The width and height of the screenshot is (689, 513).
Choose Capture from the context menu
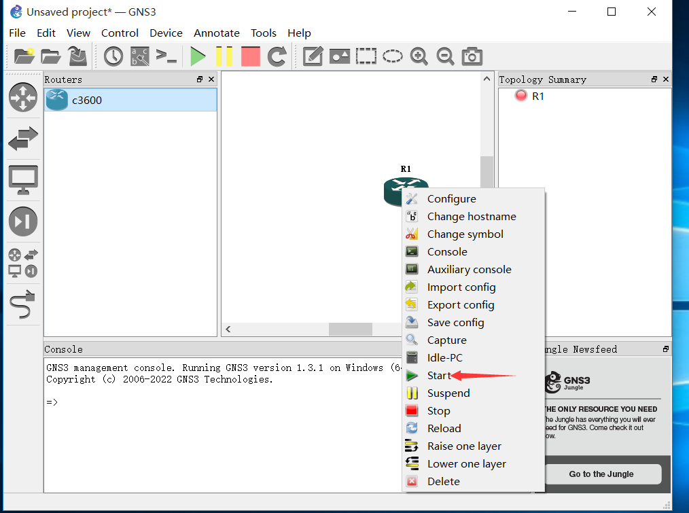point(473,340)
